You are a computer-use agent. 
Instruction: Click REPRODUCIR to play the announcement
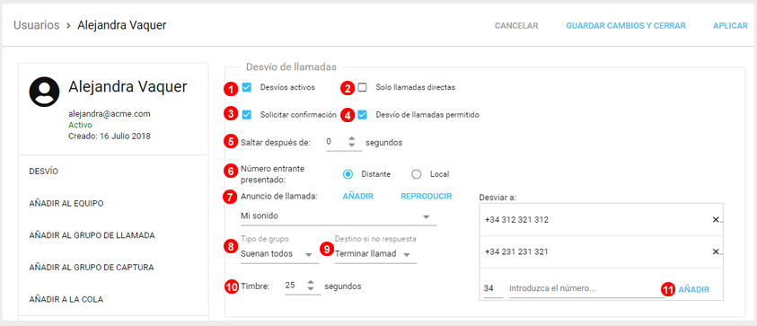click(x=427, y=196)
